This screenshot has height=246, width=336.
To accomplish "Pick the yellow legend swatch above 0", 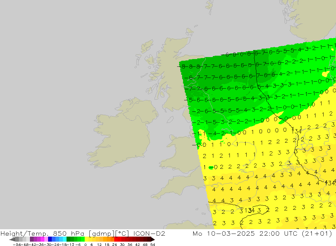I will point(87,239).
